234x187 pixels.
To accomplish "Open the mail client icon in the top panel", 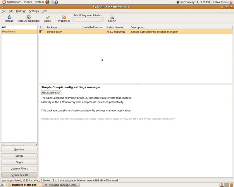I will click(x=52, y=2).
